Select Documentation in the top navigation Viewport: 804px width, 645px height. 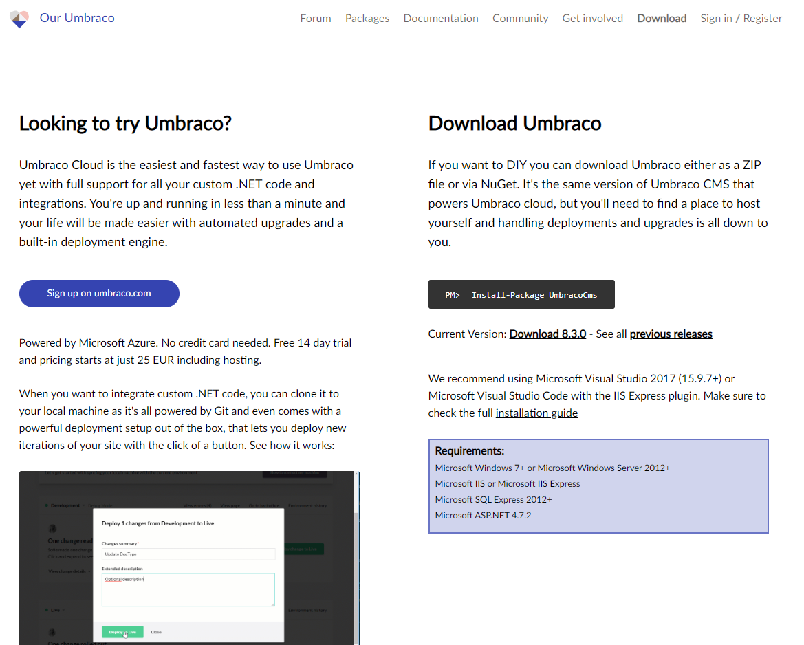[x=441, y=19]
